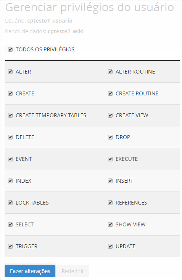Toggle the SHOW VIEW checkbox
182x280 pixels.
point(110,224)
